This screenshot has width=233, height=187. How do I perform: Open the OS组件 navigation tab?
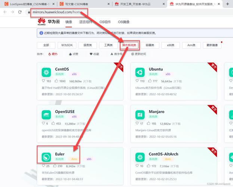(x=105, y=22)
